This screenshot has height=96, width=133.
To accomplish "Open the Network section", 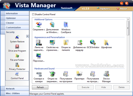I will 15,89.
